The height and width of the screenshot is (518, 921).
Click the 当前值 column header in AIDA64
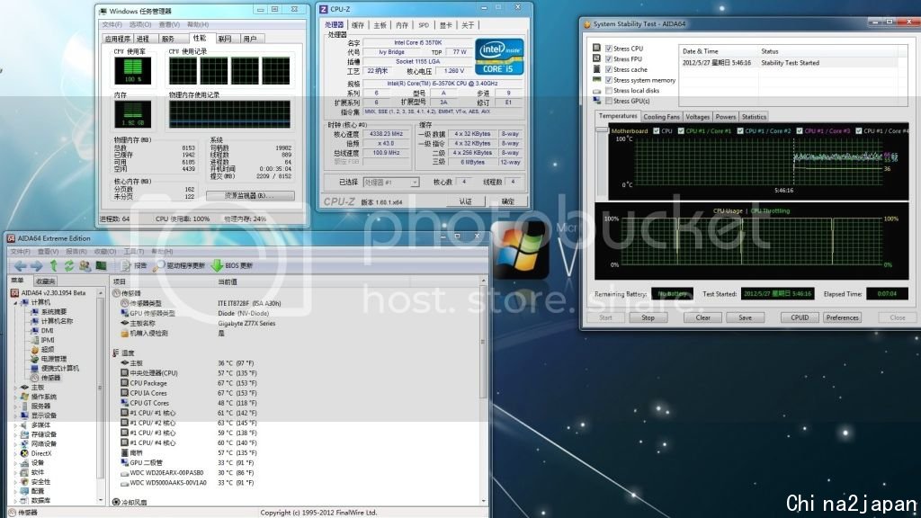click(228, 281)
